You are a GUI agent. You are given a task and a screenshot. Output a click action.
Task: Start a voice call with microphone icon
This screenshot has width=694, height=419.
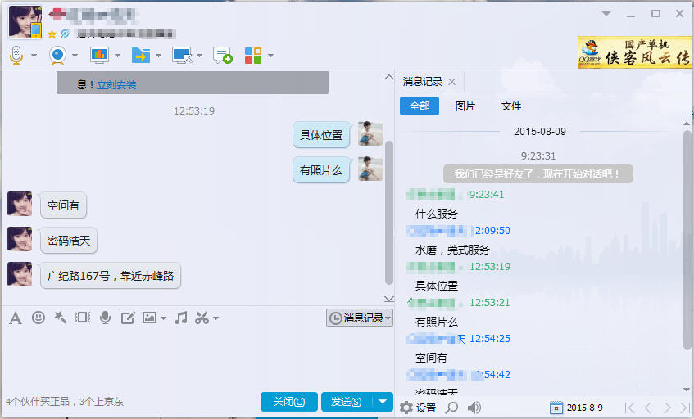point(16,56)
